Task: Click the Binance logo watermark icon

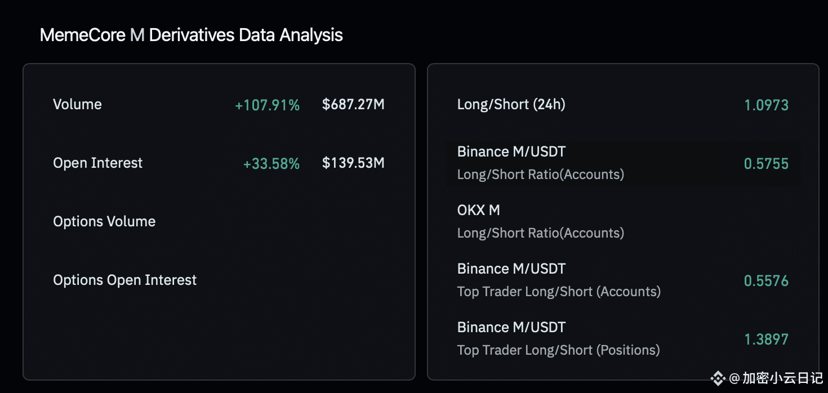Action: coord(718,378)
